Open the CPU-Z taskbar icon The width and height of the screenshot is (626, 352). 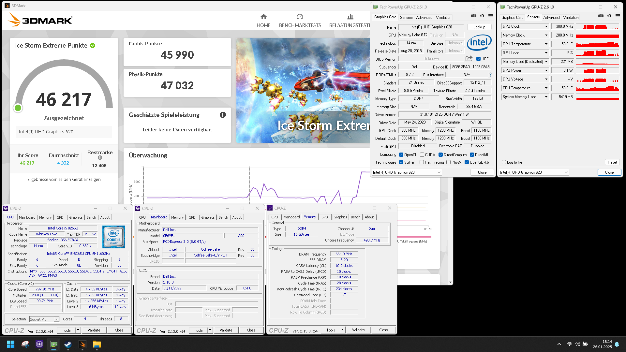point(39,344)
